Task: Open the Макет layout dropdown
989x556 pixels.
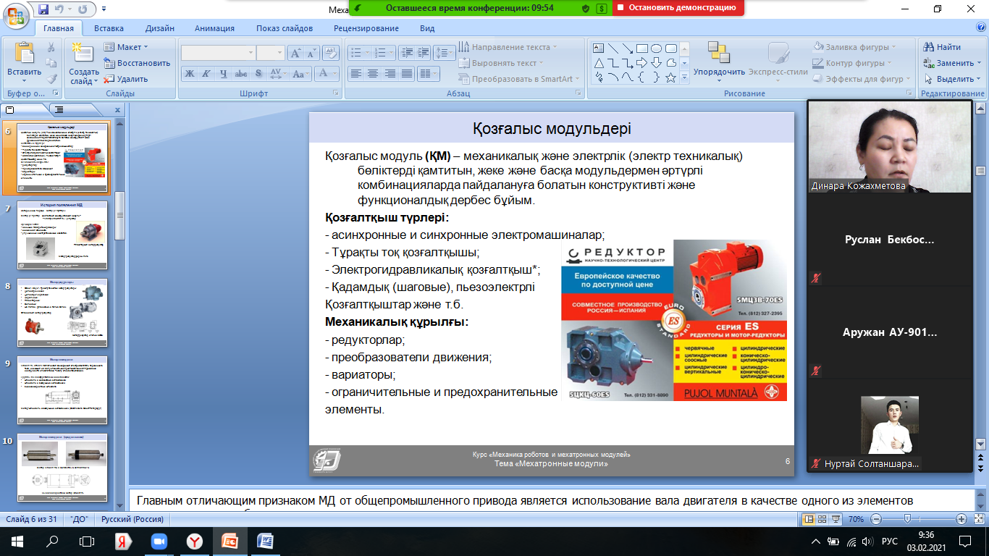Action: click(127, 47)
